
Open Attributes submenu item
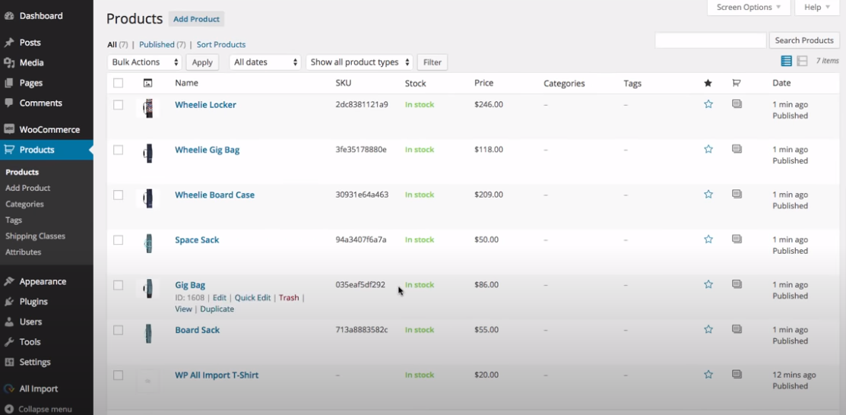tap(24, 252)
